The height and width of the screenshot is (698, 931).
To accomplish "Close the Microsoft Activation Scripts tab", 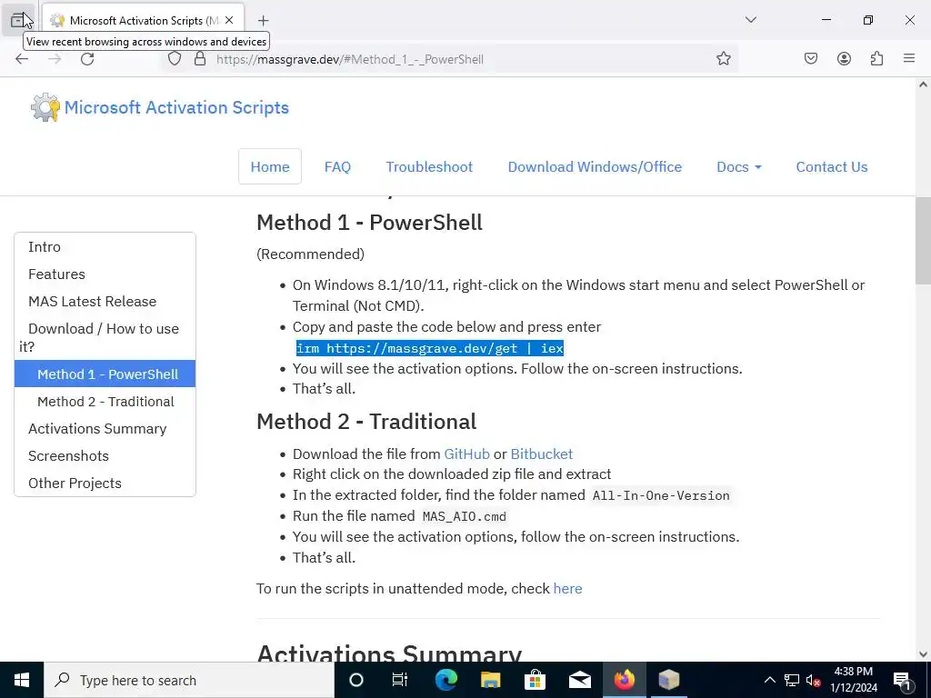I will pyautogui.click(x=229, y=20).
